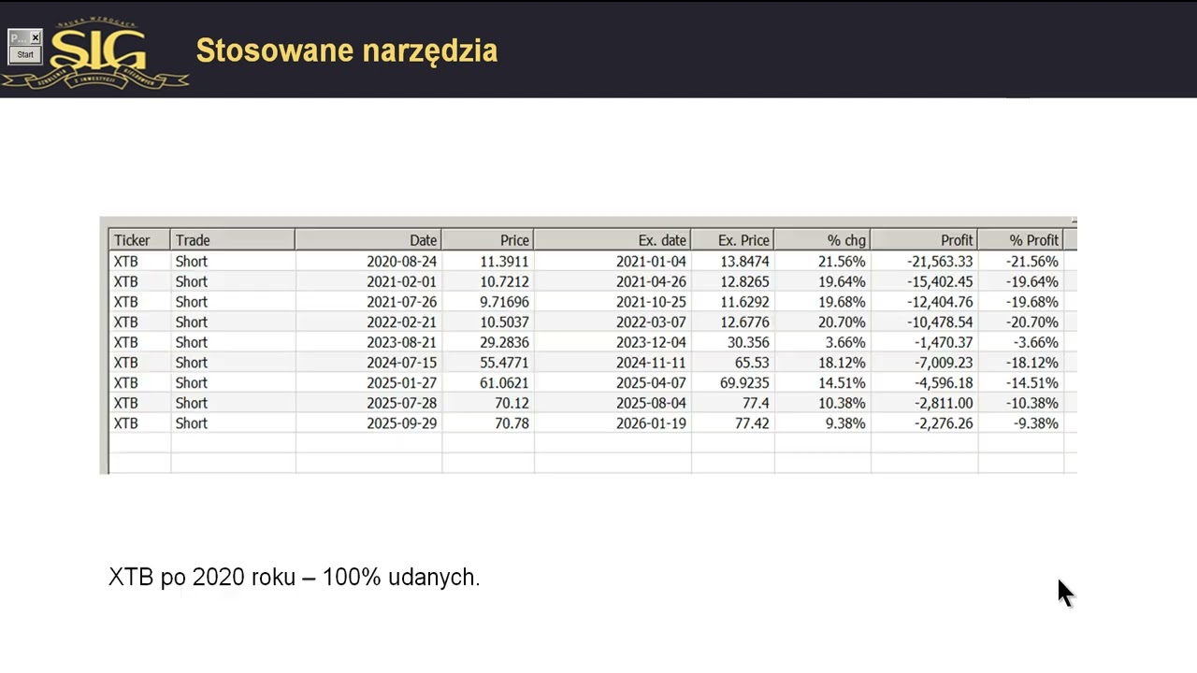Screen dimensions: 1197x673
Task: Click price value 10.5037
Action: click(x=504, y=322)
